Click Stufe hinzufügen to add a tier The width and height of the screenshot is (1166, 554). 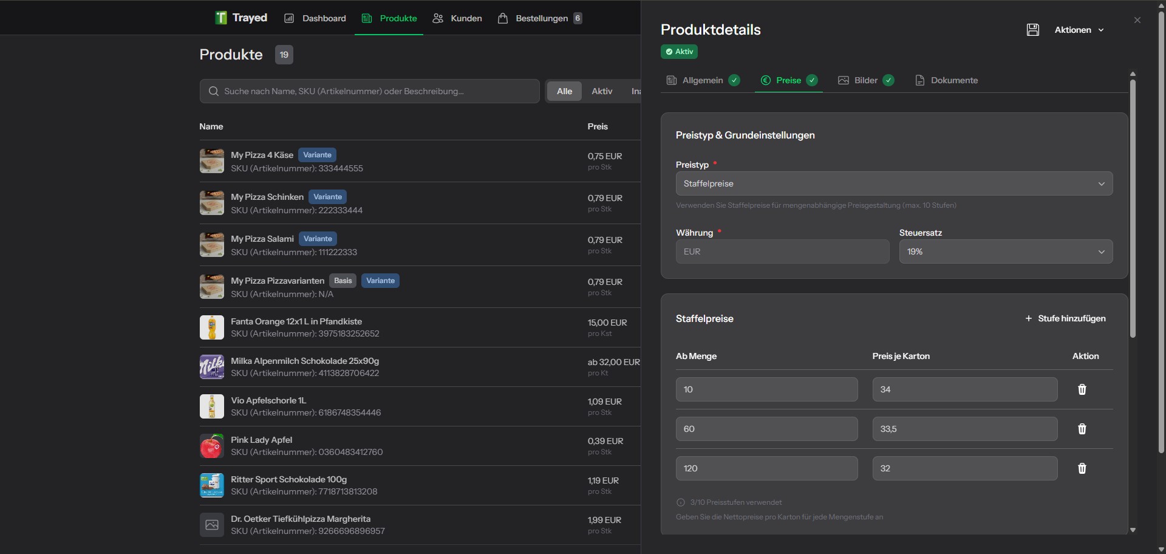point(1065,318)
